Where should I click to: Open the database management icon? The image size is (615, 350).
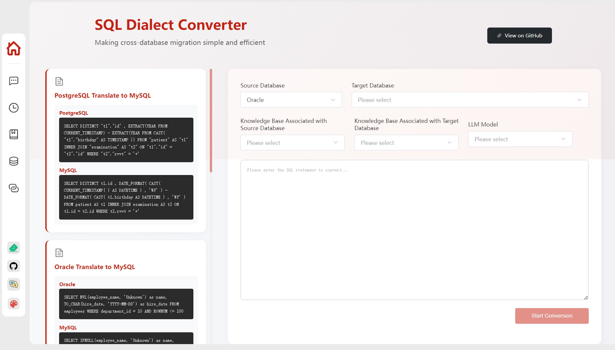[x=13, y=161]
